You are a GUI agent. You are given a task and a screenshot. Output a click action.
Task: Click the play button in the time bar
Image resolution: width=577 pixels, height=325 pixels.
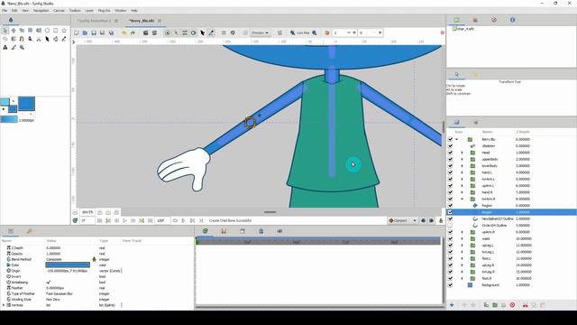[124, 220]
